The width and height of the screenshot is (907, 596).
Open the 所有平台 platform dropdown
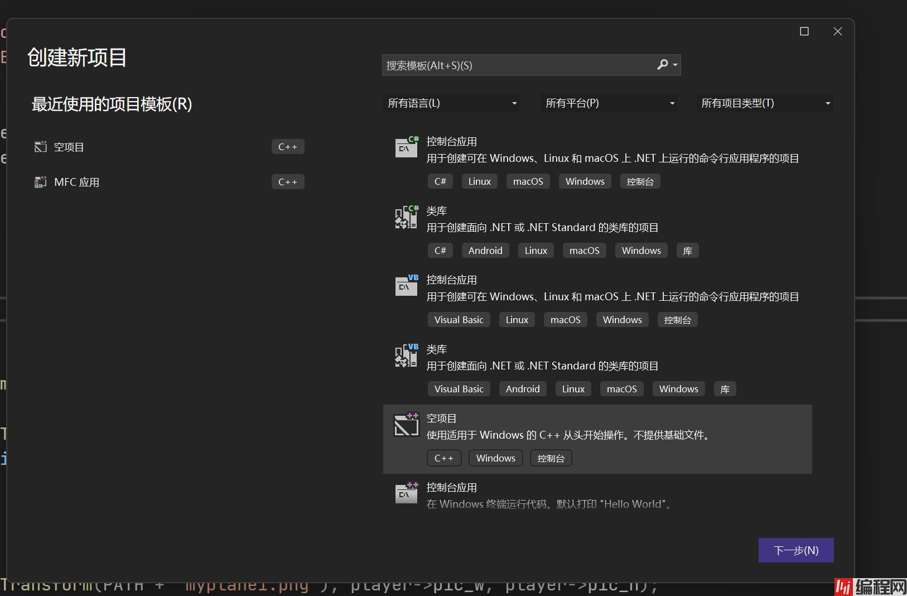tap(609, 103)
